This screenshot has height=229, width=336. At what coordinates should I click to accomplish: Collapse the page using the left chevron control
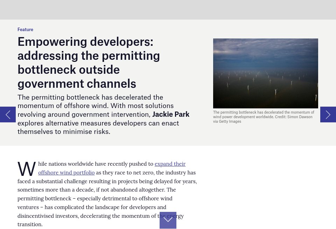pyautogui.click(x=8, y=114)
